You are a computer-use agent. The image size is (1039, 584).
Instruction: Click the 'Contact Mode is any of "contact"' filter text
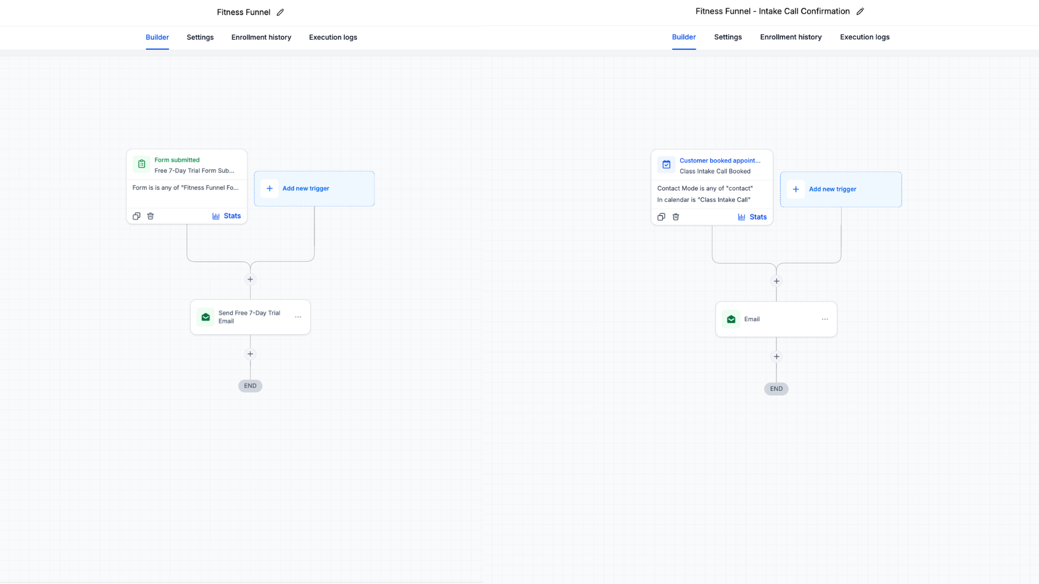(705, 188)
